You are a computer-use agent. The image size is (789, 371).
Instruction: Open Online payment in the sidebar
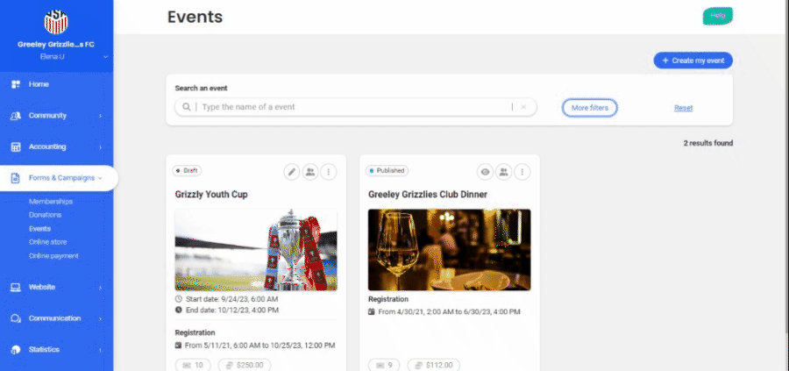(x=53, y=256)
